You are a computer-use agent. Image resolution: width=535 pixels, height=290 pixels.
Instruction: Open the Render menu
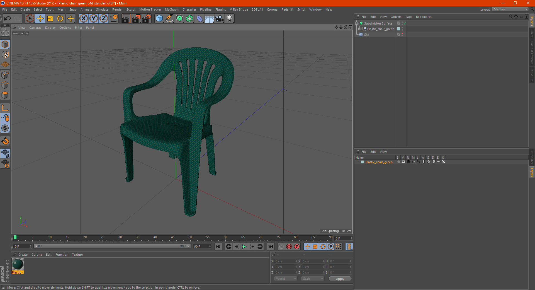tap(117, 9)
